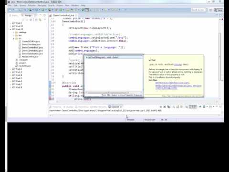This screenshot has width=229, height=172.
Task: Click the horizontal scrollbar in autocomplete popup
Action: point(108,92)
